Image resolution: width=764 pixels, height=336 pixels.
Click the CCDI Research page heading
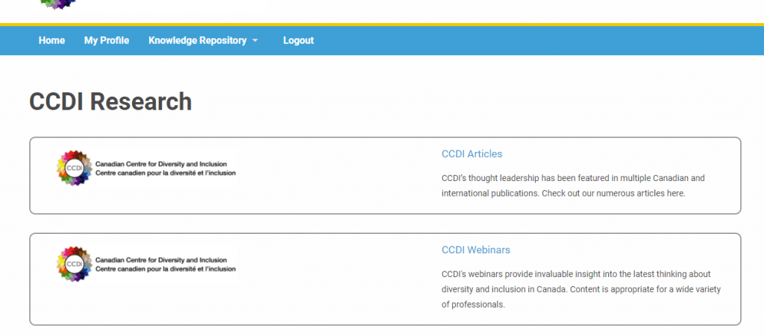point(110,101)
